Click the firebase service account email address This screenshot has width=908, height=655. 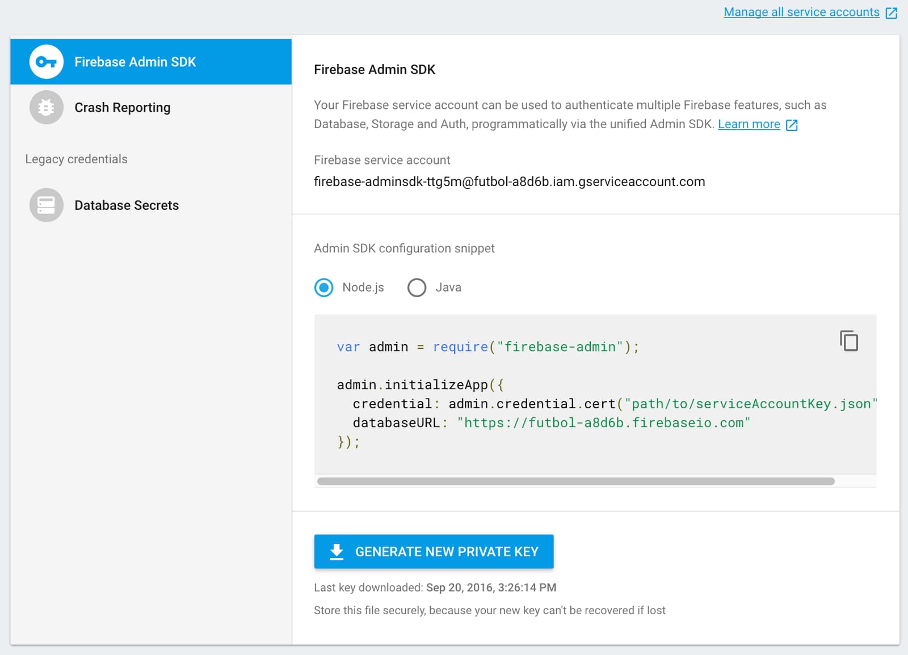509,182
